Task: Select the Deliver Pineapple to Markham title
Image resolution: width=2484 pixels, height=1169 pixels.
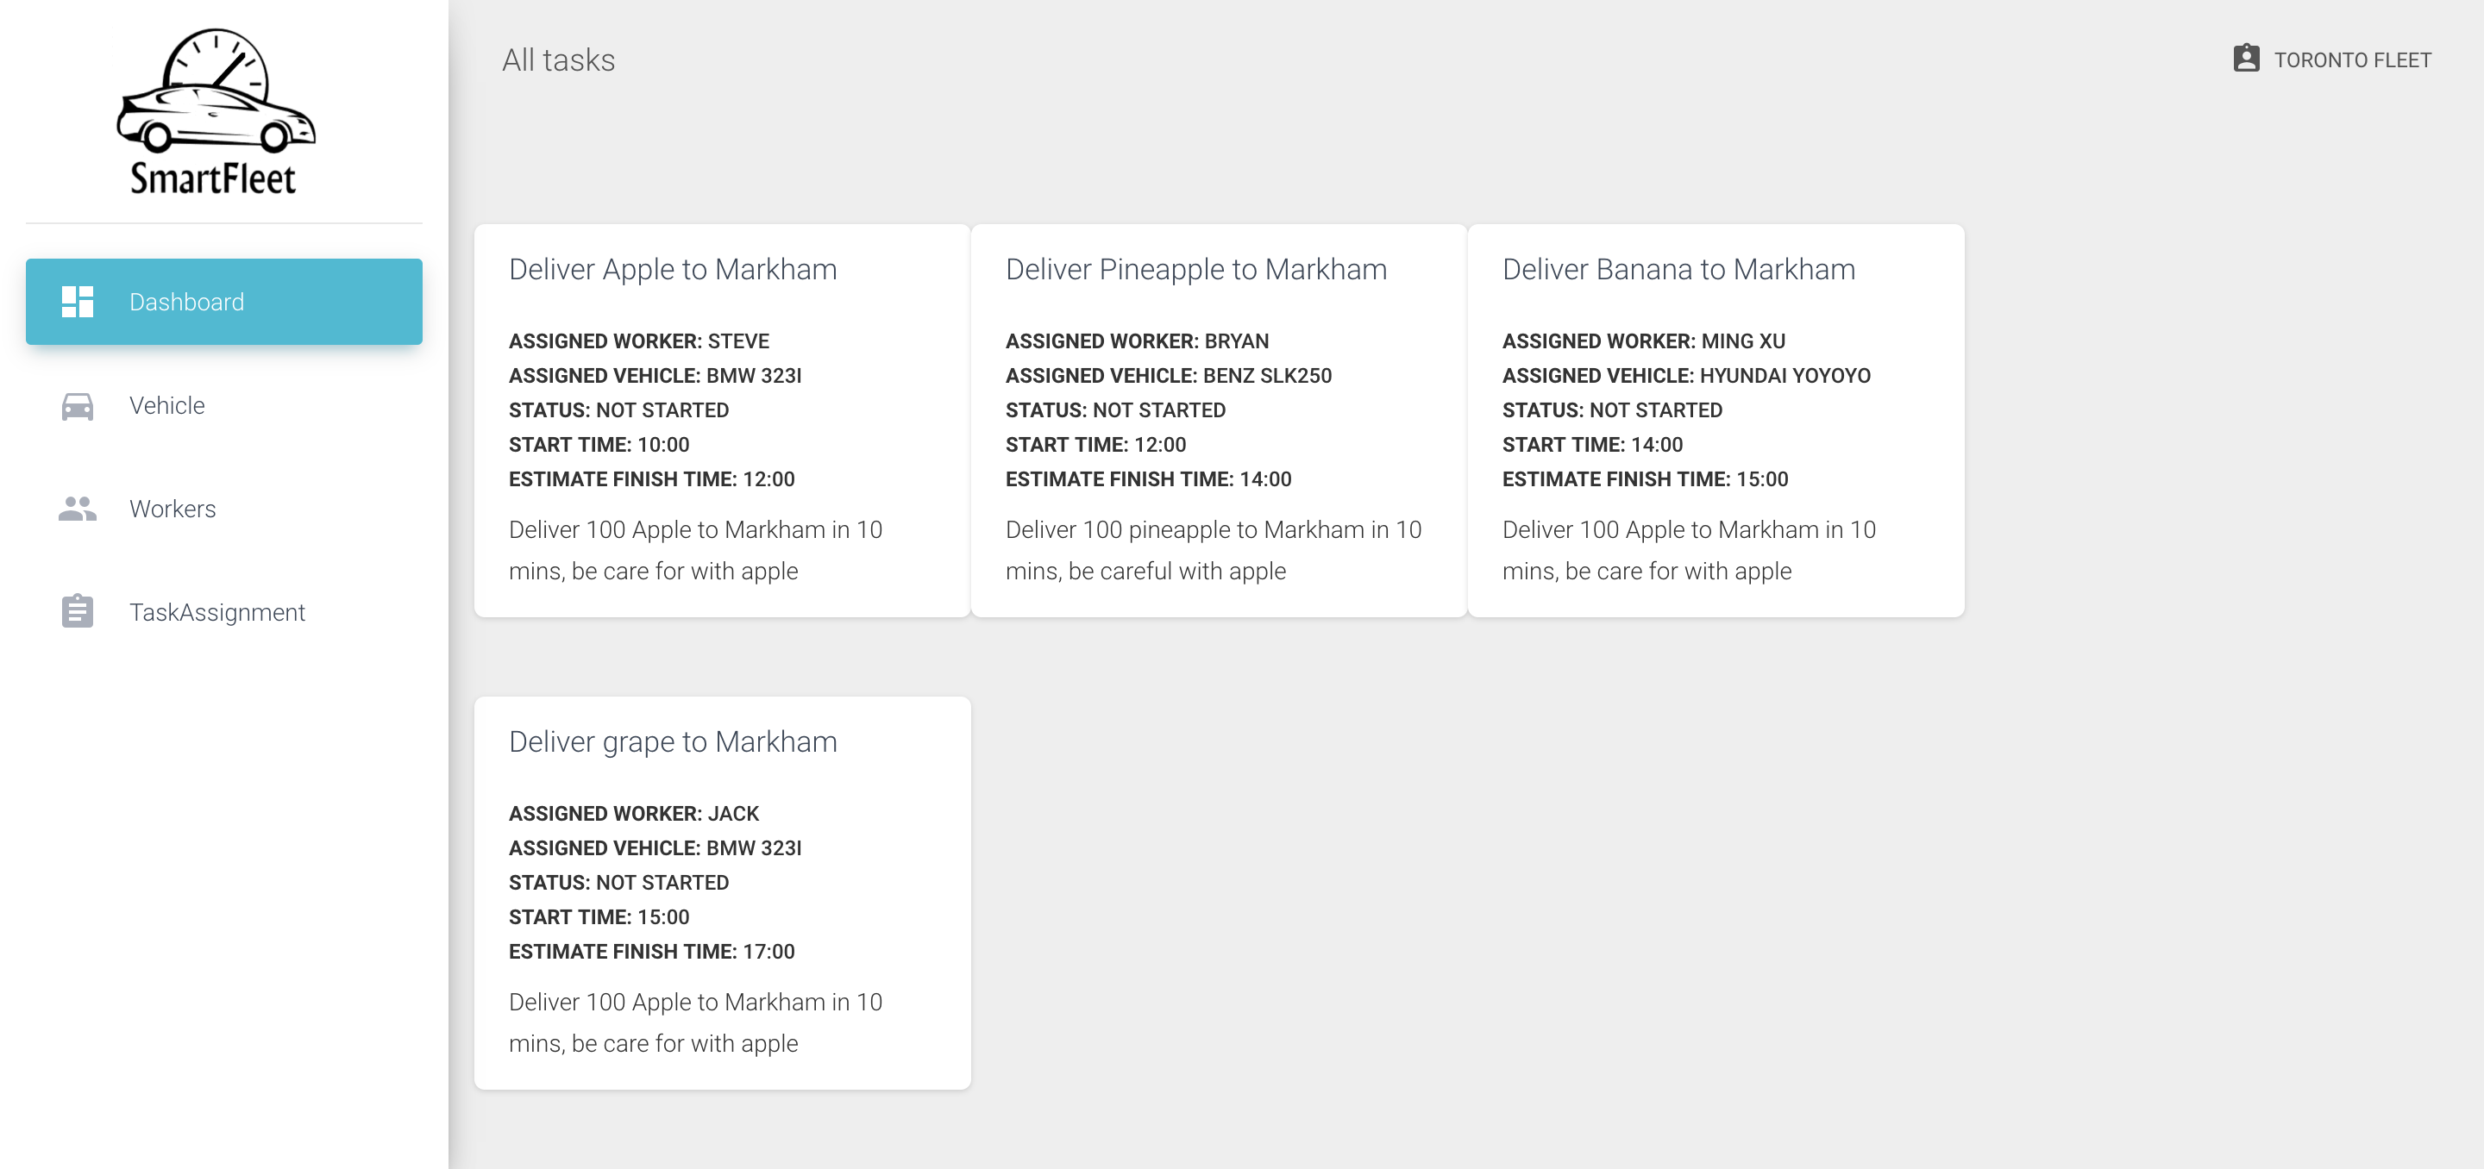Action: (1195, 269)
